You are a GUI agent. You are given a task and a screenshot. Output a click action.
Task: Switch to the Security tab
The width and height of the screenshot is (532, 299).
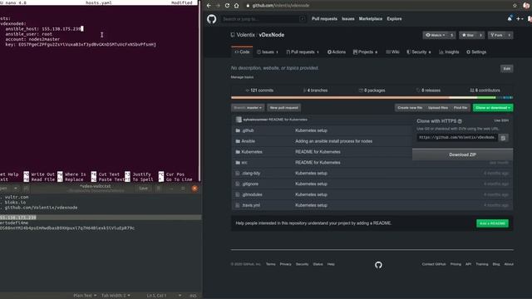point(419,51)
